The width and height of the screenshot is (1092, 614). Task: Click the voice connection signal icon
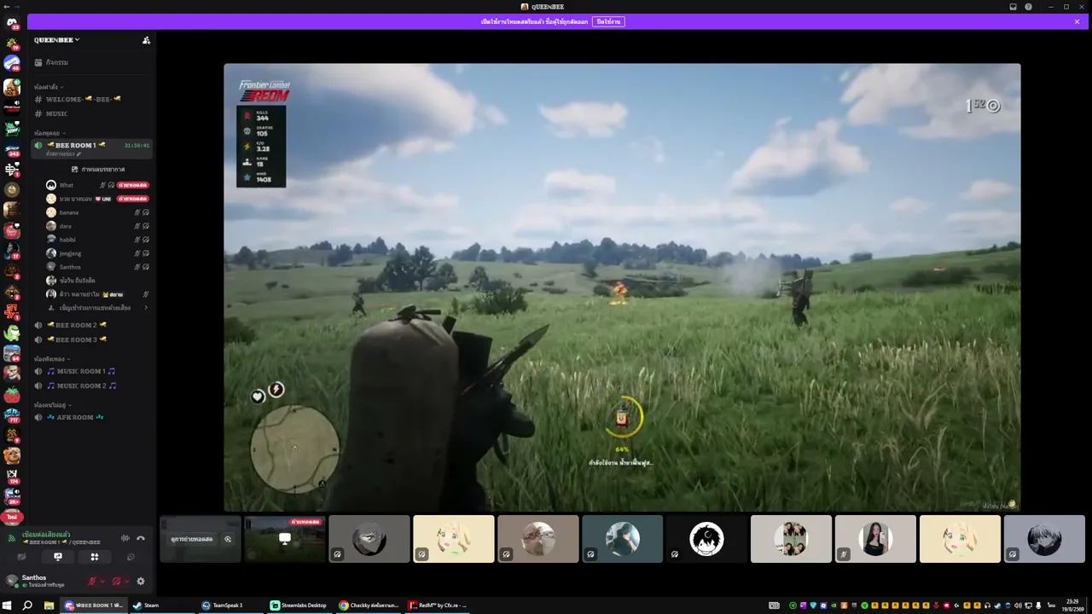pos(11,538)
